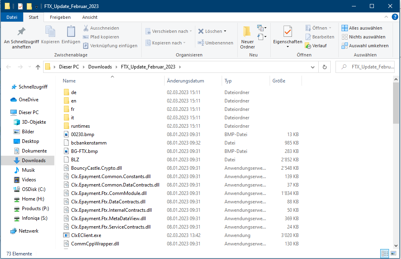
Task: Click Auswahl umkehren
Action: [x=365, y=46]
